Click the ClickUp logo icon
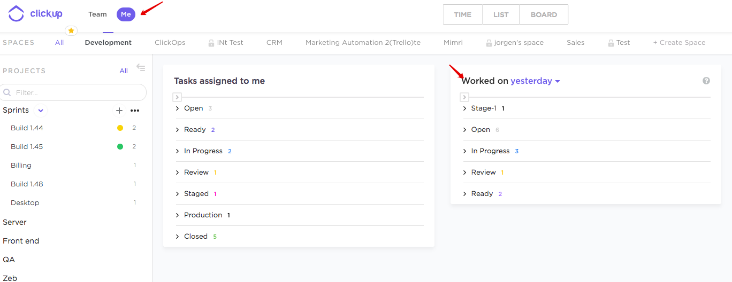 16,14
